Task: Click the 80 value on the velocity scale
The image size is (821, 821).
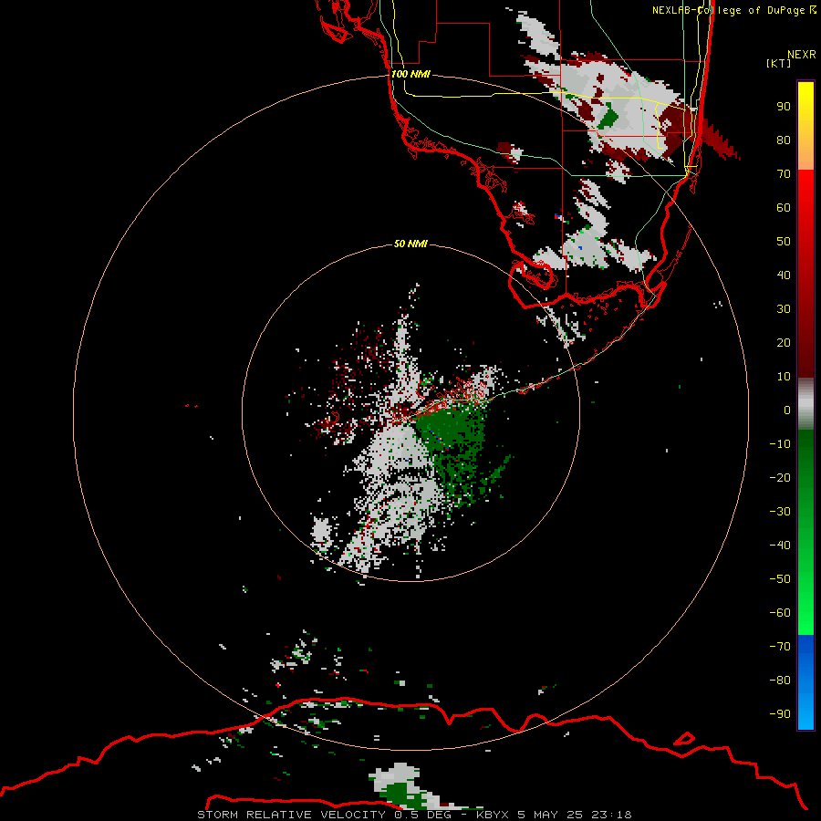Action: pyautogui.click(x=784, y=140)
